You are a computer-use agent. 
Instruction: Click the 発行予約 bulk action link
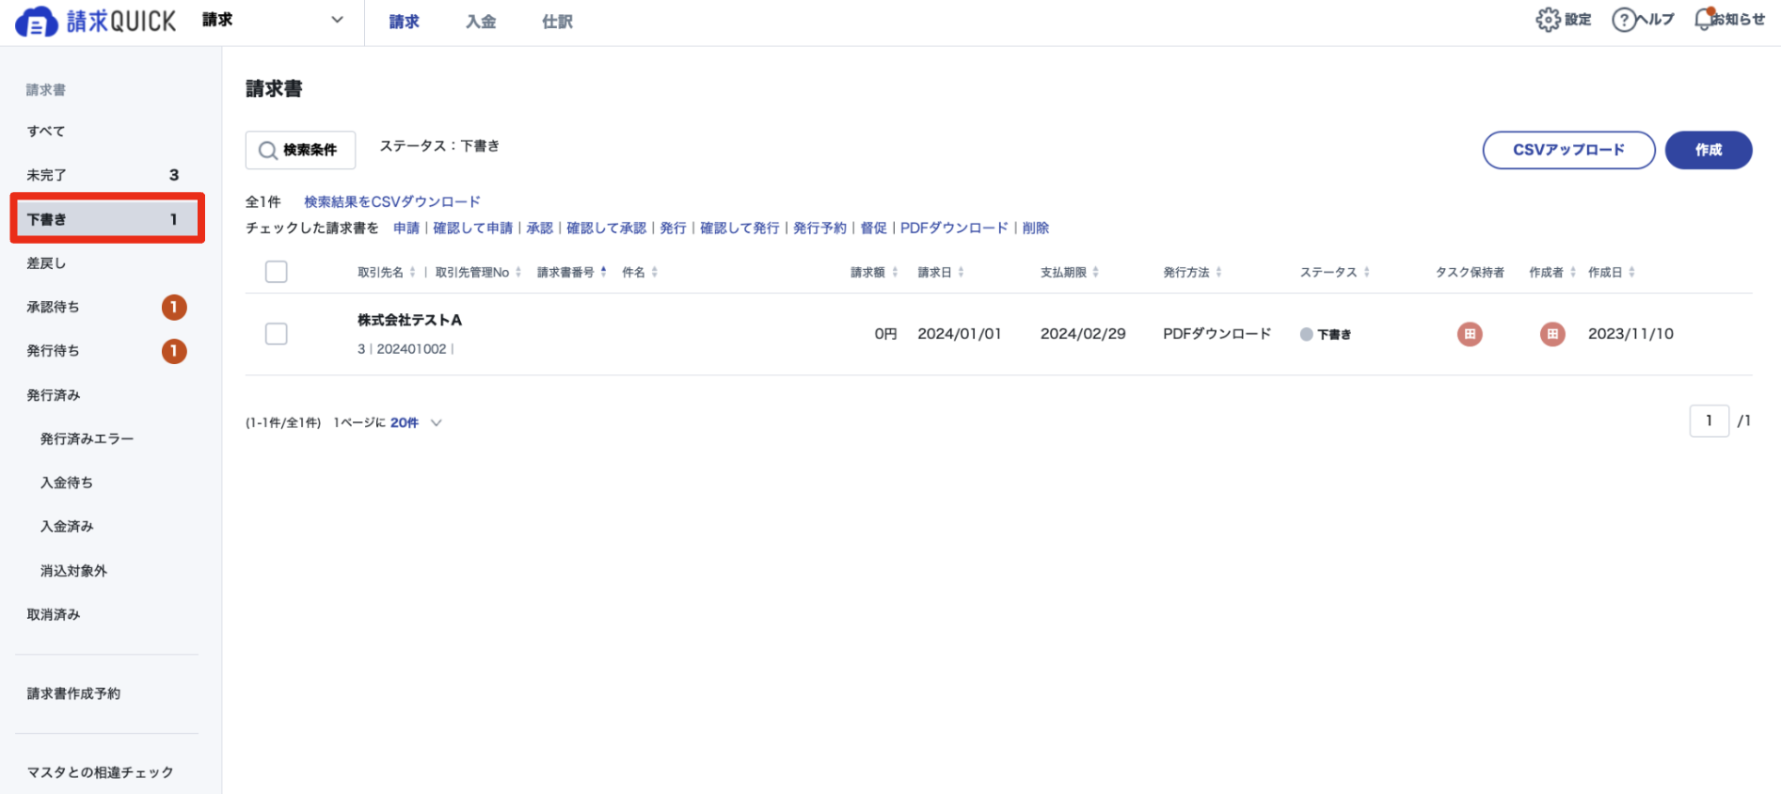tap(819, 228)
